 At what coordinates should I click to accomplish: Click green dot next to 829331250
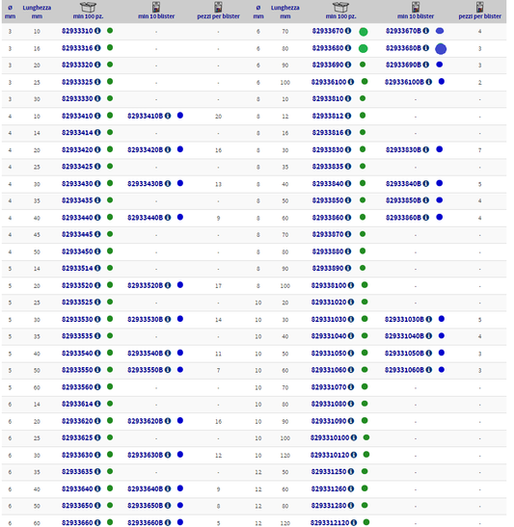pos(365,471)
